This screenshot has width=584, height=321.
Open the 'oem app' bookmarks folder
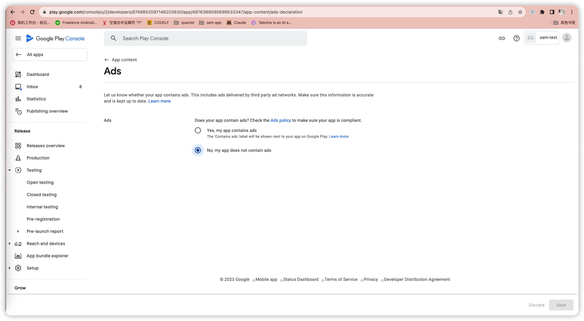tap(210, 23)
